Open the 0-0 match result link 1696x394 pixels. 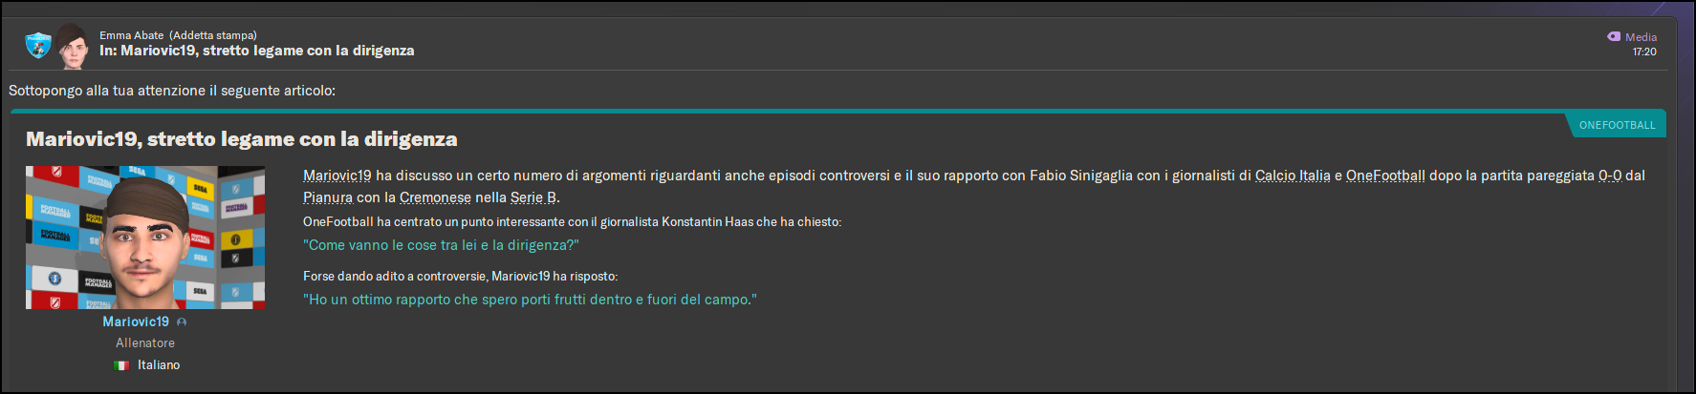pos(1610,176)
